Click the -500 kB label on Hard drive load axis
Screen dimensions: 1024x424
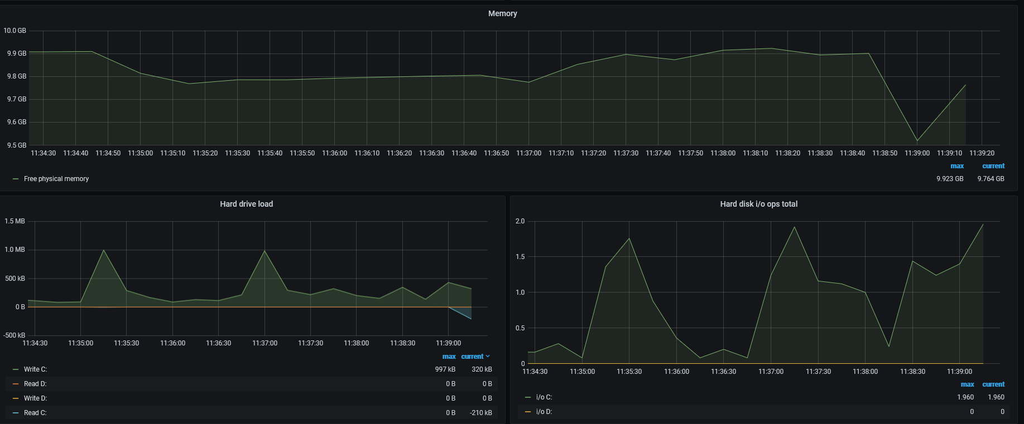pyautogui.click(x=15, y=335)
